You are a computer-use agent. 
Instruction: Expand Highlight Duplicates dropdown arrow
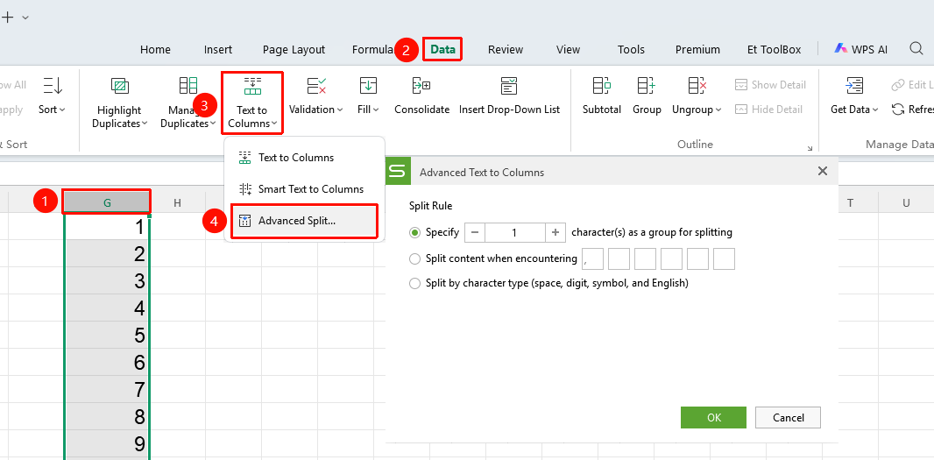(145, 124)
